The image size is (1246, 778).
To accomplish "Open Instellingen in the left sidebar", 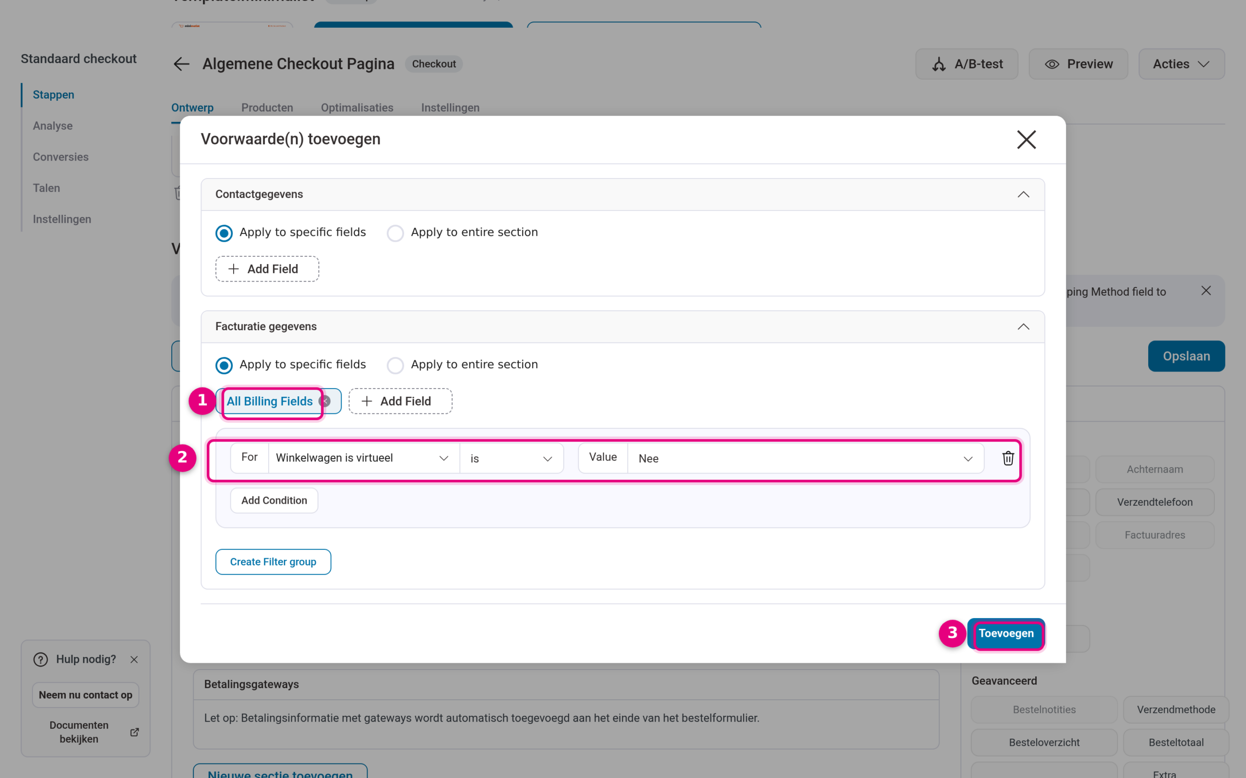I will click(x=62, y=219).
